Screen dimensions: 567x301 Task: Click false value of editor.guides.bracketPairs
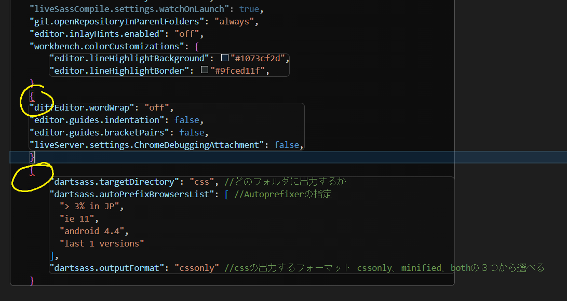tap(192, 133)
